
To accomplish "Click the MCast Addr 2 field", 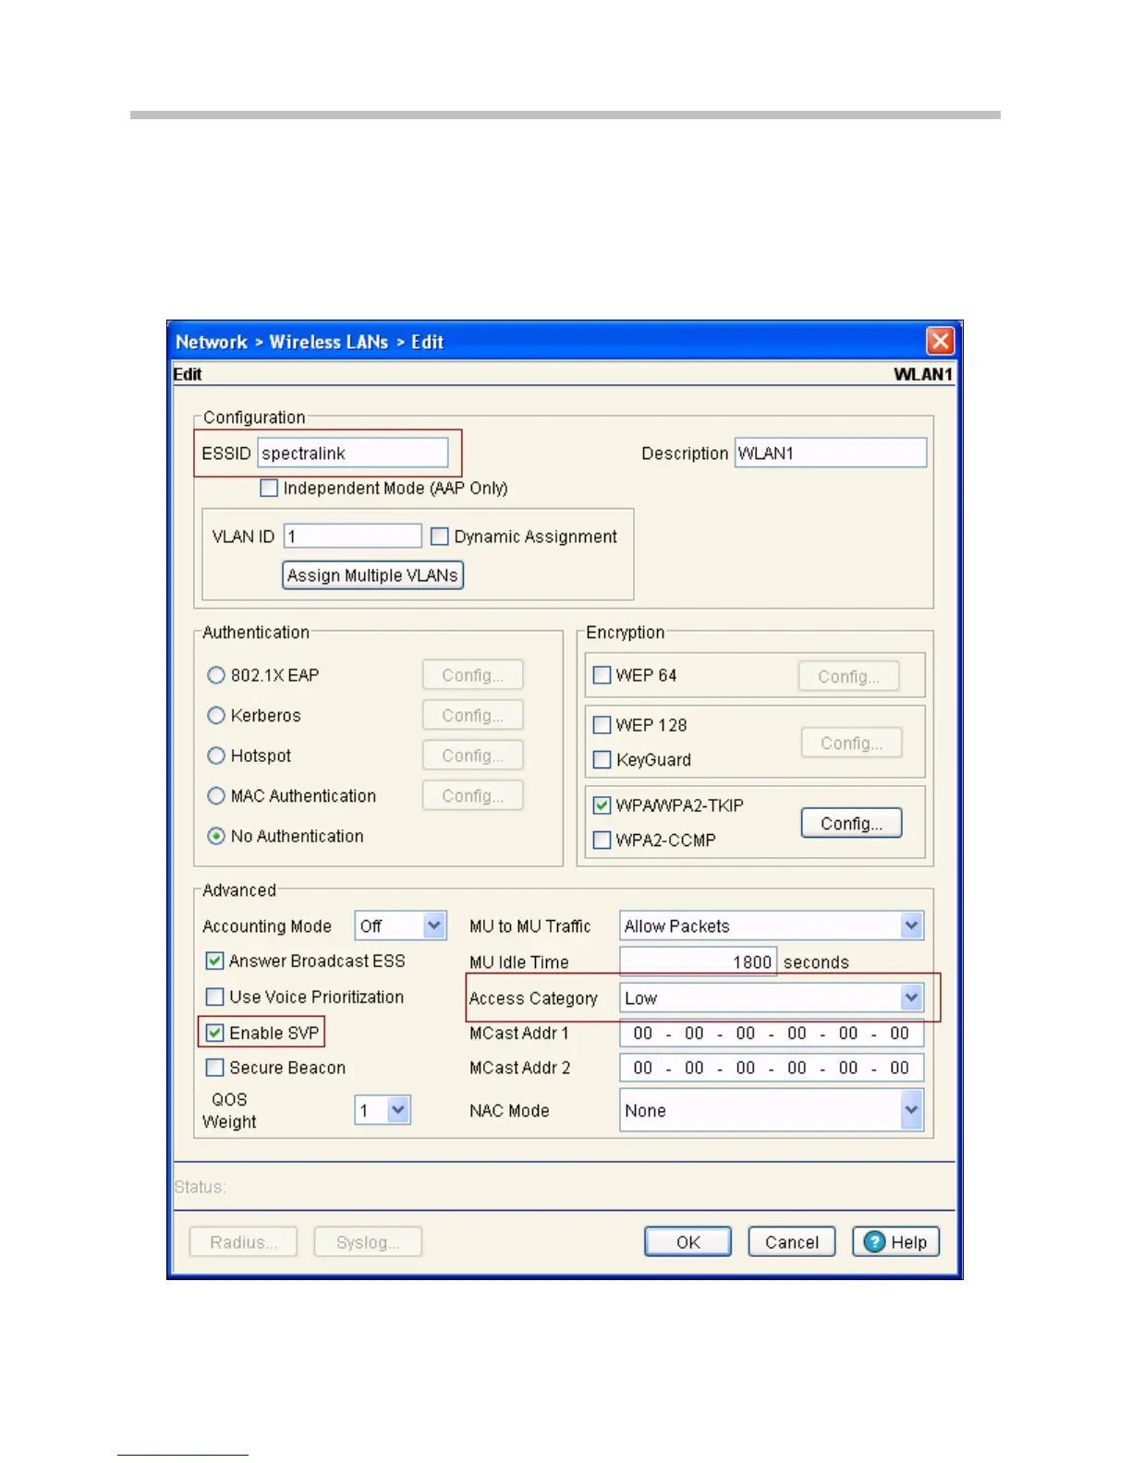I will 772,1068.
